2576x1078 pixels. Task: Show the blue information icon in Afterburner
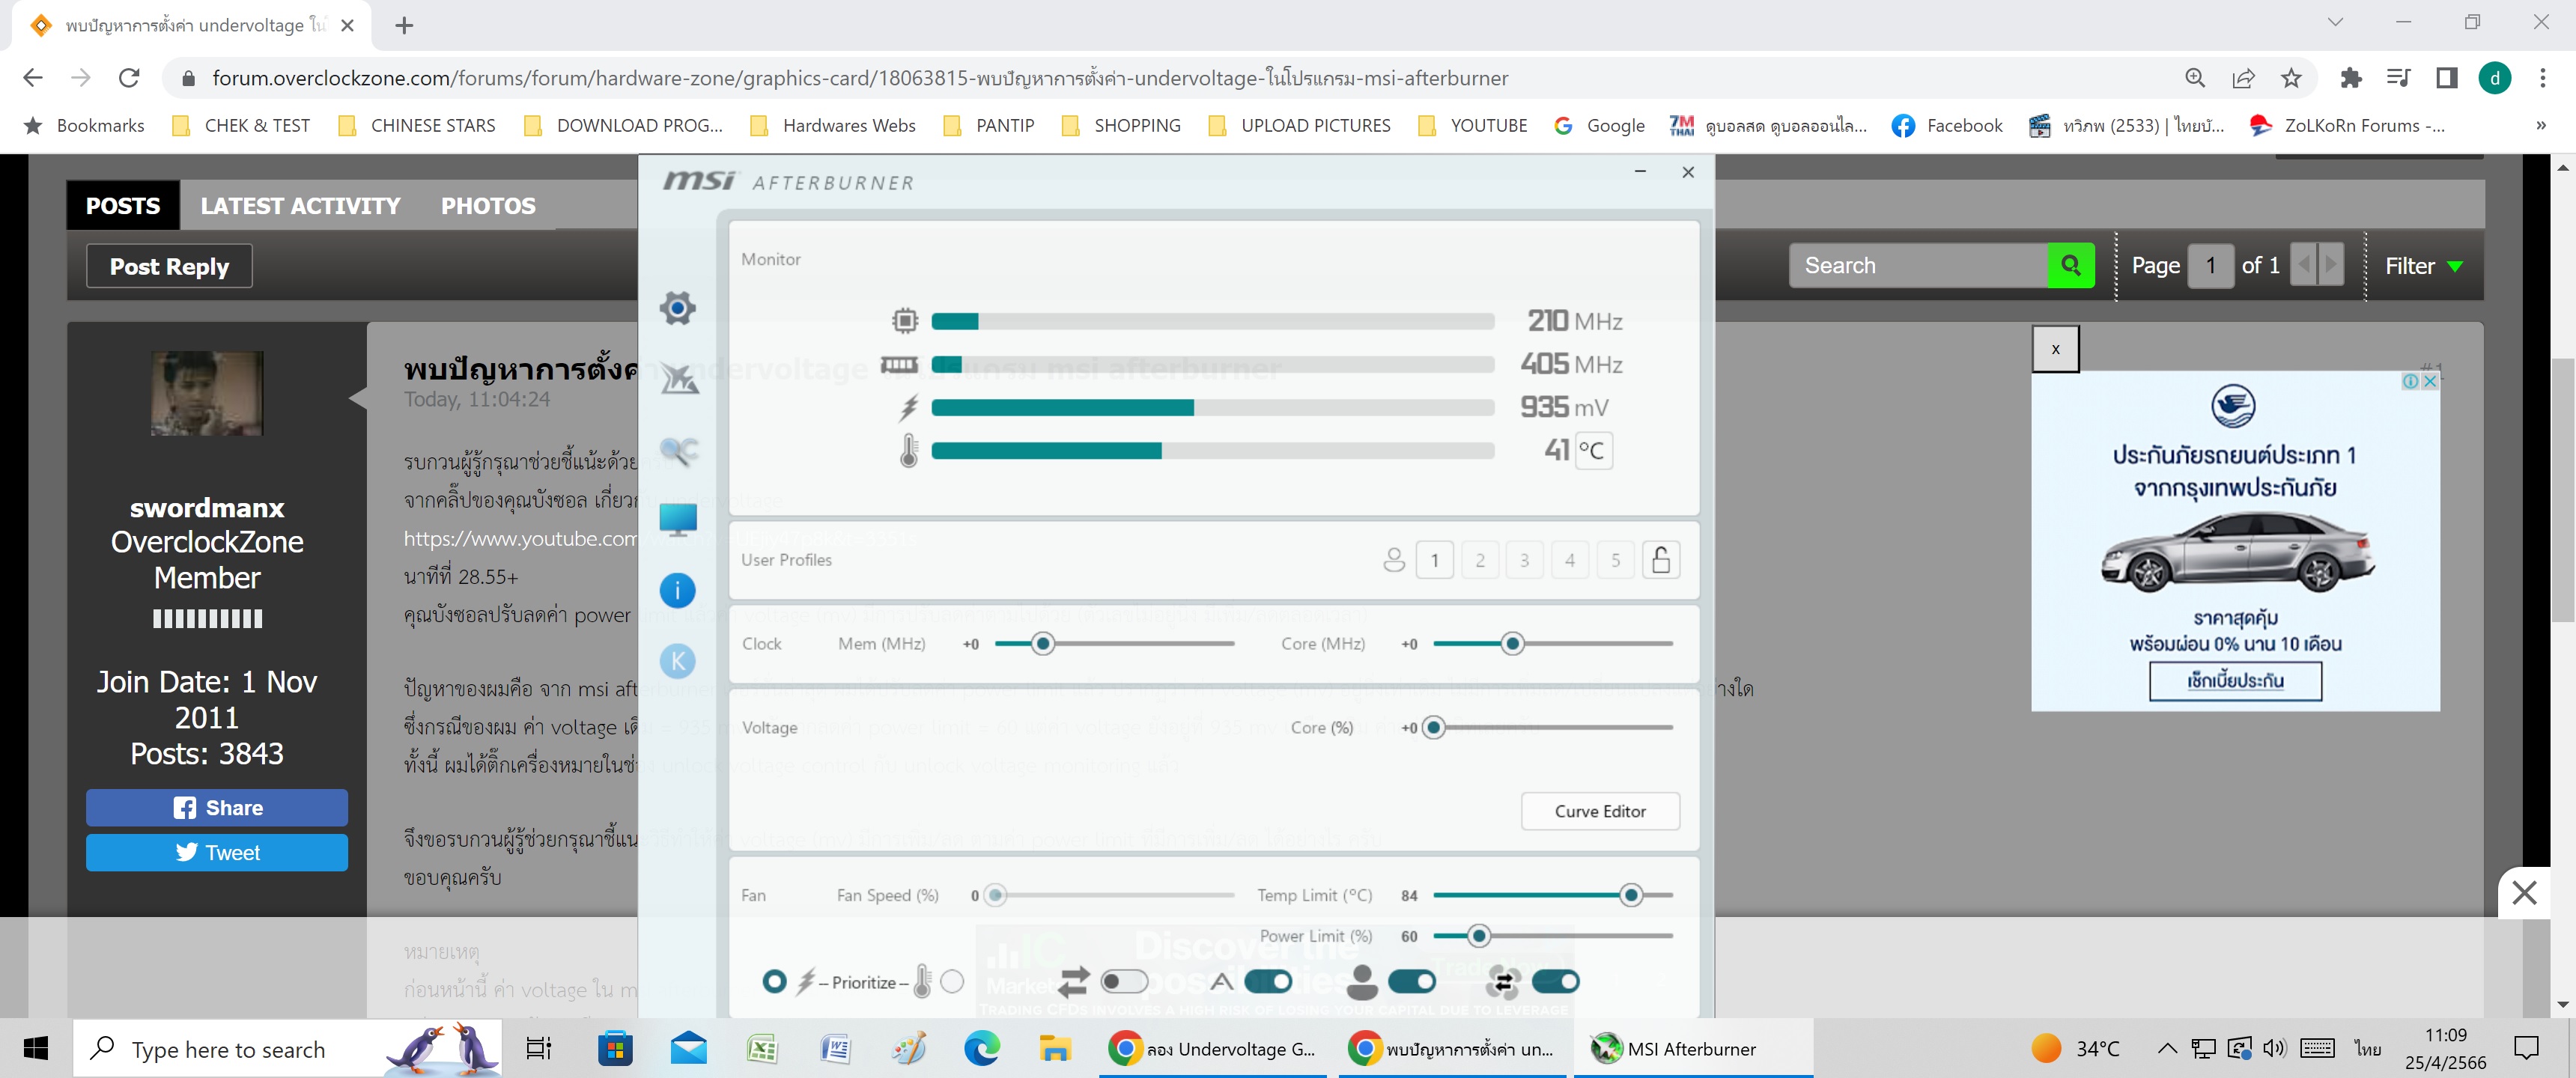point(677,590)
